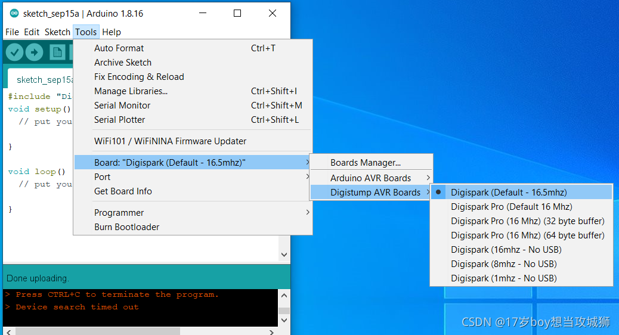Select Digispark (1mhz - No USB)
The width and height of the screenshot is (619, 335).
(x=521, y=278)
